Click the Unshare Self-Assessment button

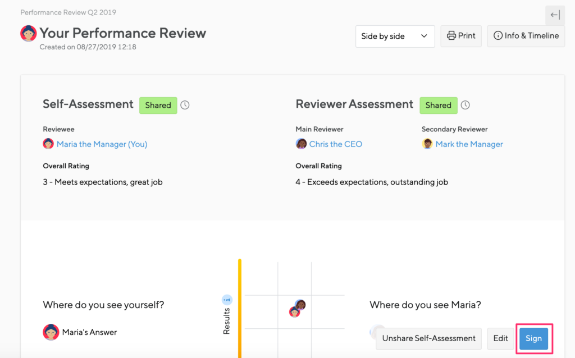point(428,338)
